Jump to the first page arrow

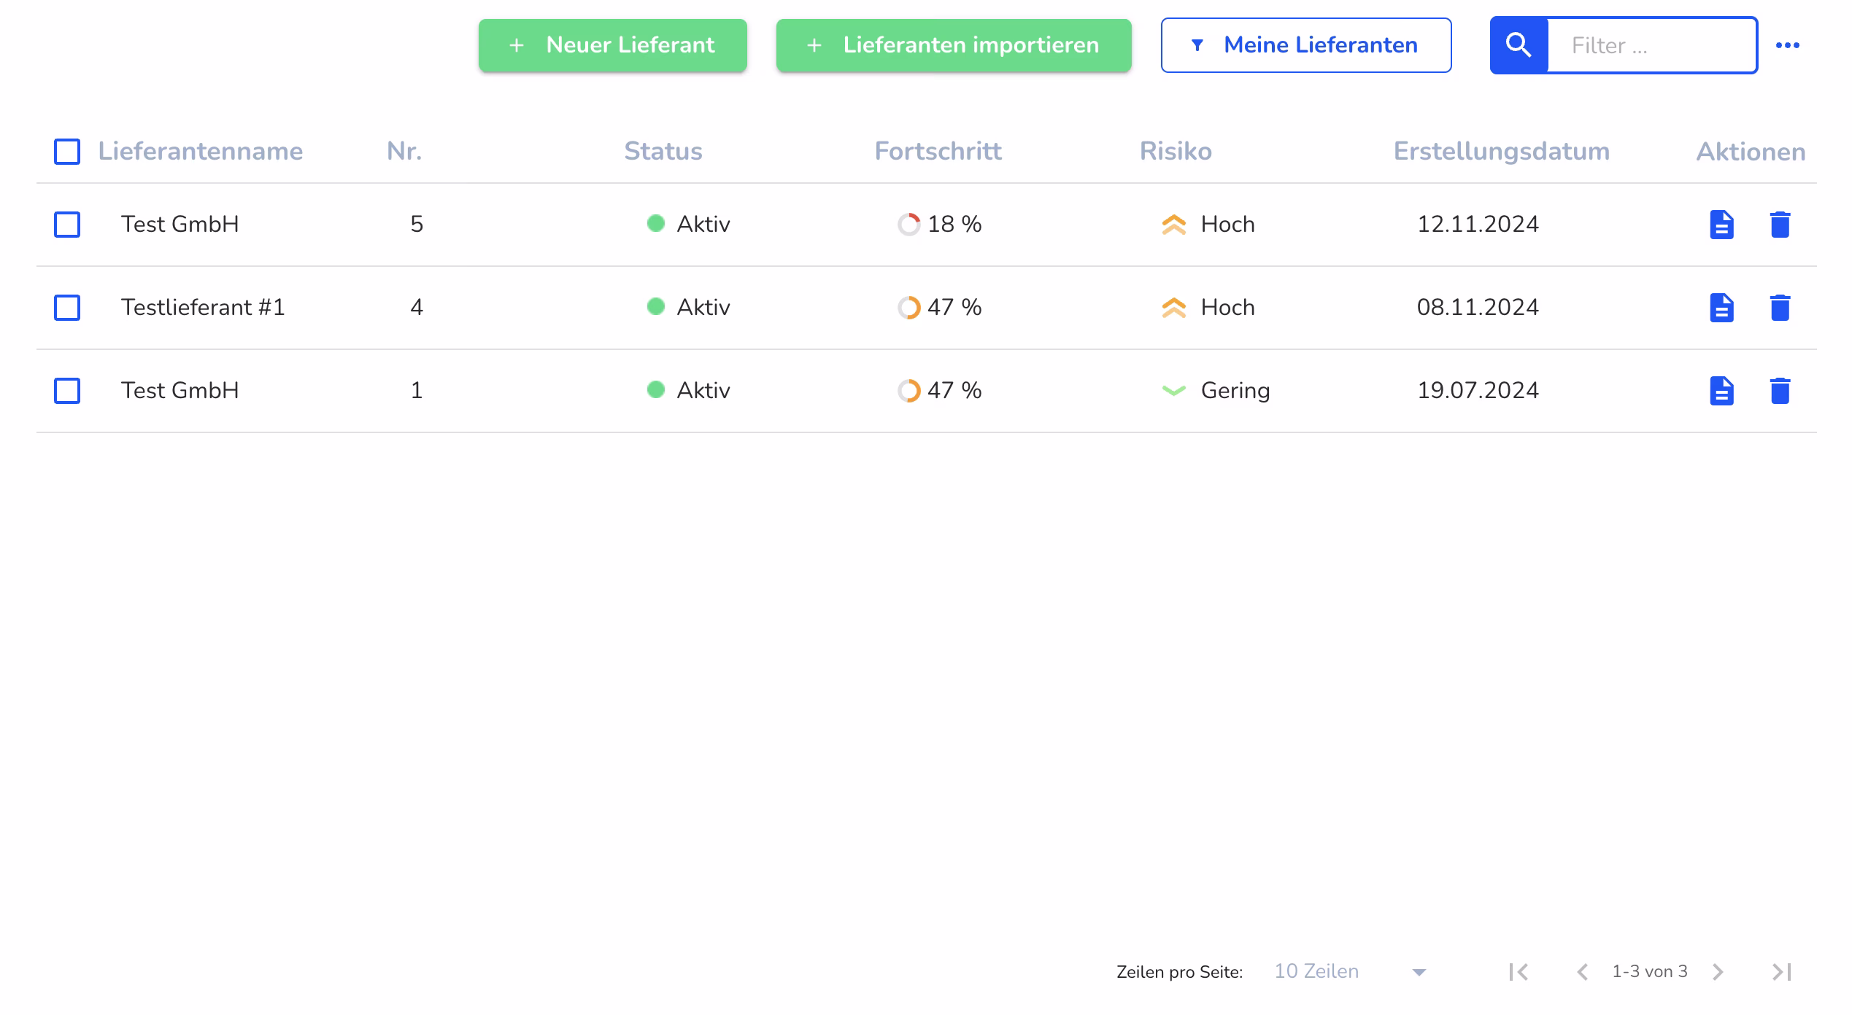pyautogui.click(x=1519, y=971)
